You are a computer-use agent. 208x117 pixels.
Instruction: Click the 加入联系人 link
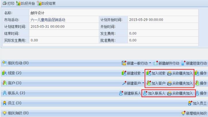[x=157, y=93]
